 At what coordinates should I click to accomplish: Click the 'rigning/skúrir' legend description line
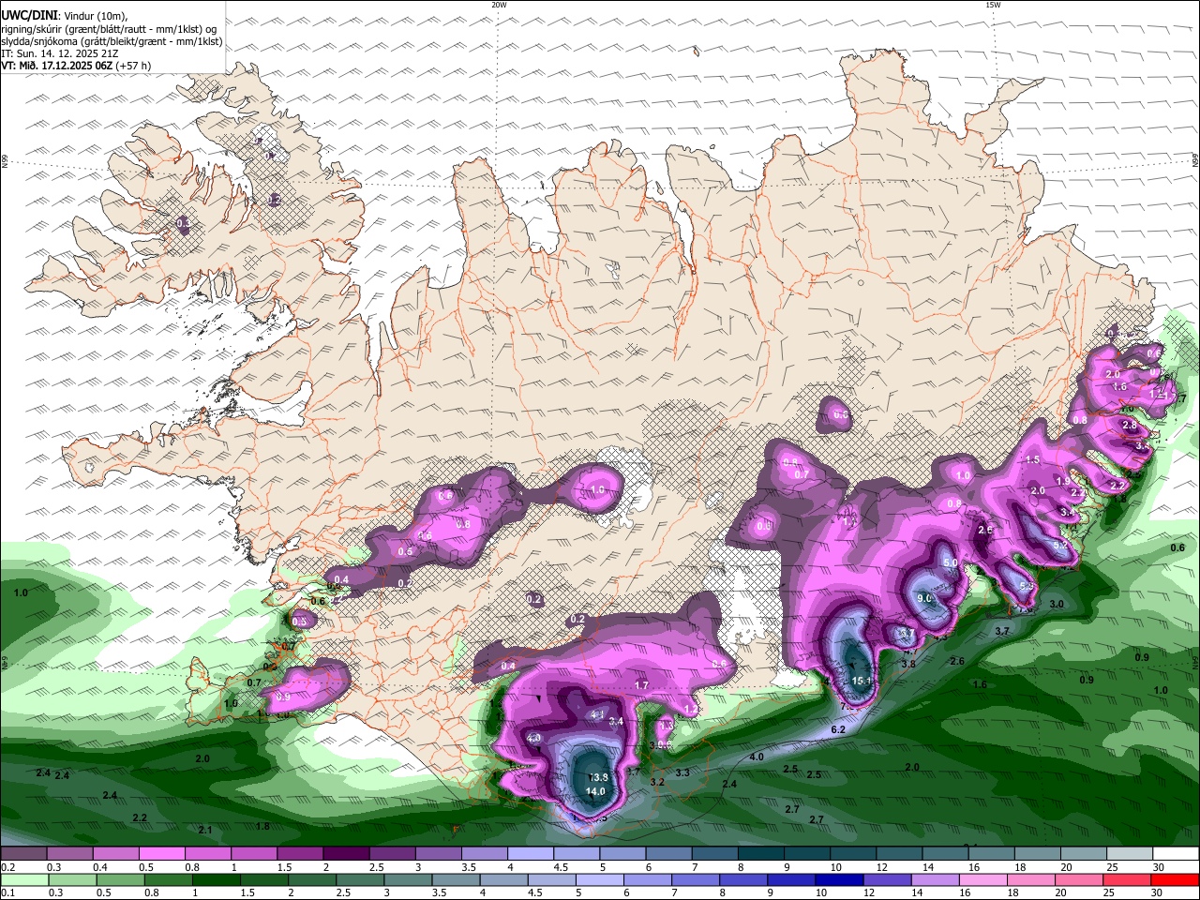pyautogui.click(x=111, y=28)
